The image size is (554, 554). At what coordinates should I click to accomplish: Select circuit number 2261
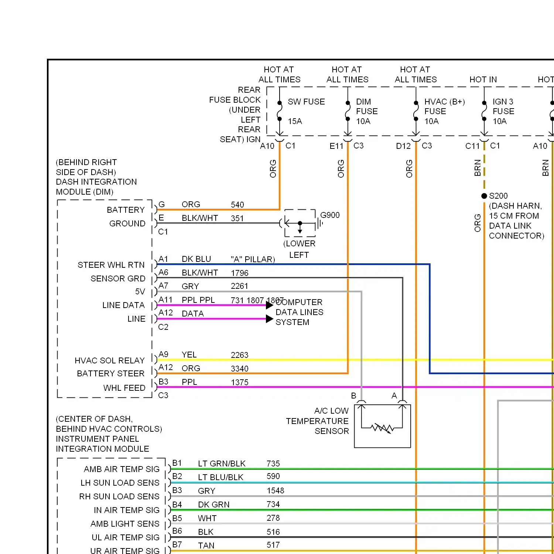point(240,286)
